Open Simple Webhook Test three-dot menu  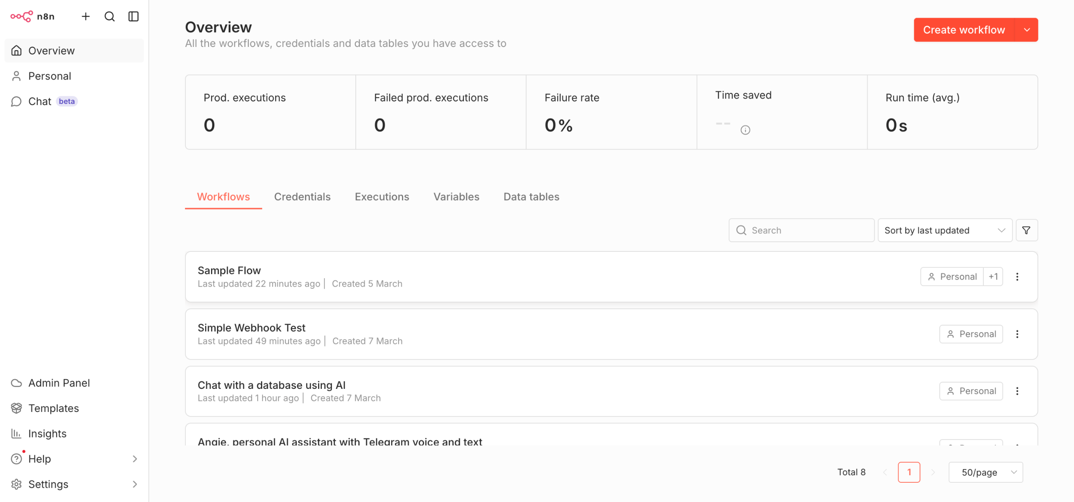pyautogui.click(x=1017, y=334)
